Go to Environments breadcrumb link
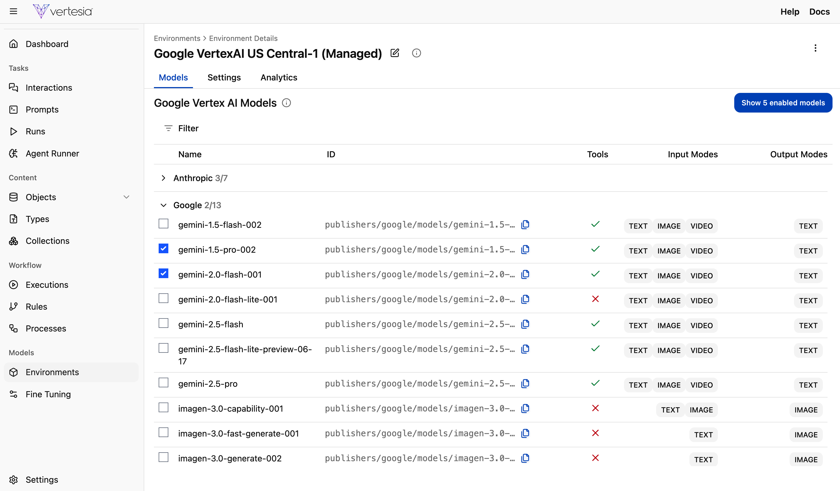This screenshot has width=840, height=491. point(177,38)
